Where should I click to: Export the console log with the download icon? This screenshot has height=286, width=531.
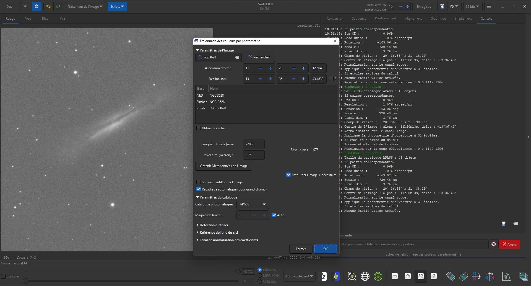point(504,224)
